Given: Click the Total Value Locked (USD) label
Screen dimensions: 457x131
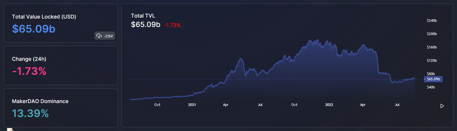Looking at the screenshot, I should (44, 17).
